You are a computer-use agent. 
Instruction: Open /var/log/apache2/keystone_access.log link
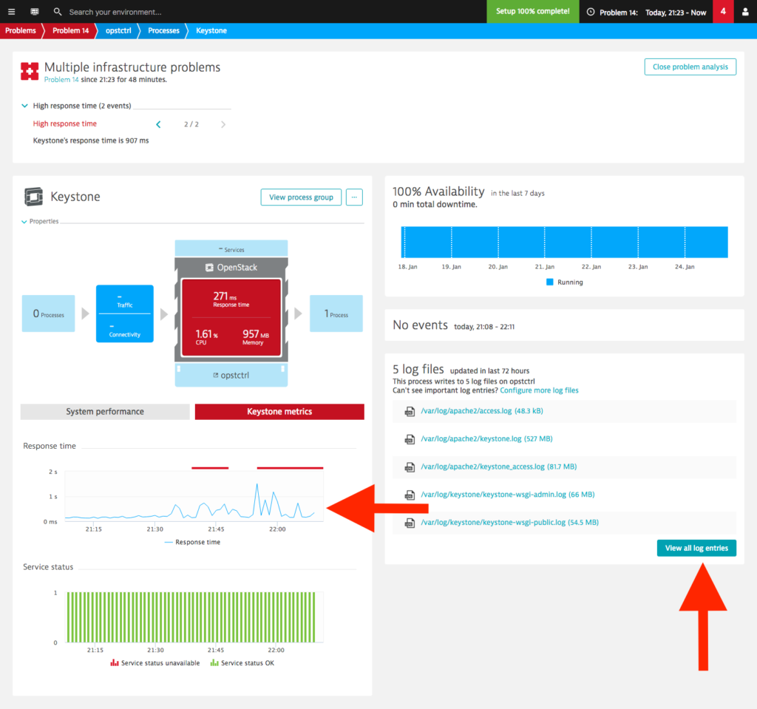click(499, 467)
